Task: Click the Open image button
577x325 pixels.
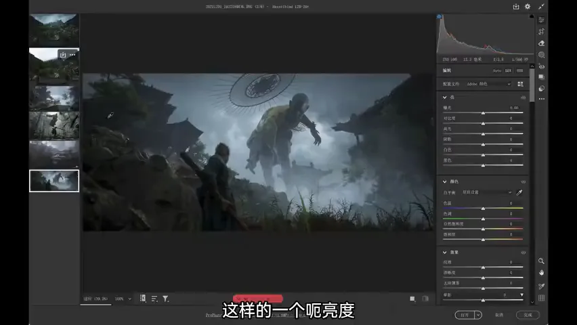Action: (465, 315)
